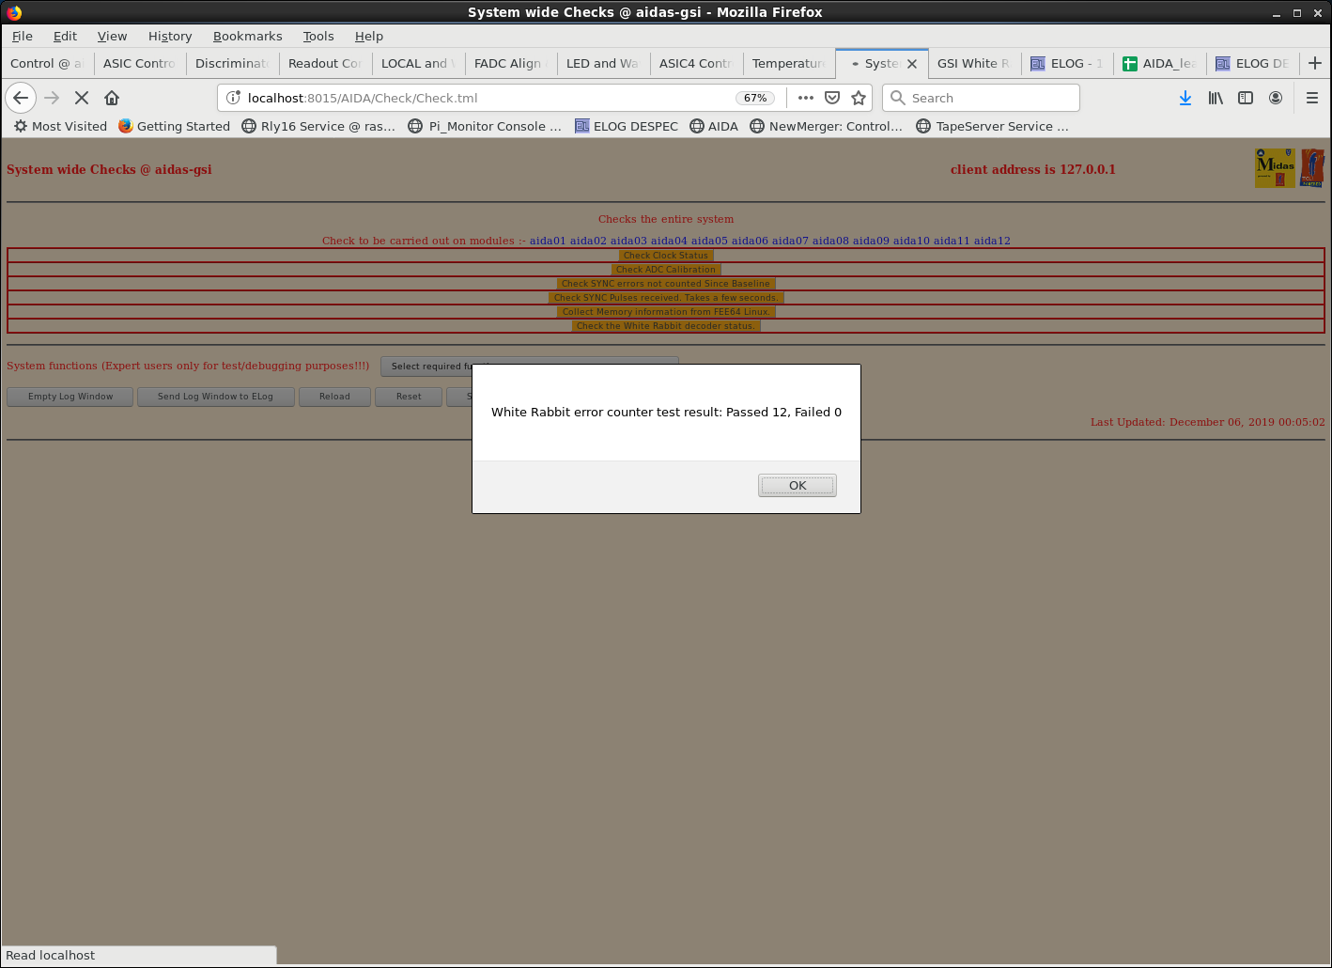Switch to the Discriminator tab
Screen dimensions: 1332x968
232,63
